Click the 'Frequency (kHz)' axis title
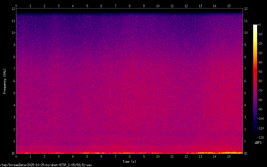This screenshot has height=167, width=267. click(x=5, y=81)
